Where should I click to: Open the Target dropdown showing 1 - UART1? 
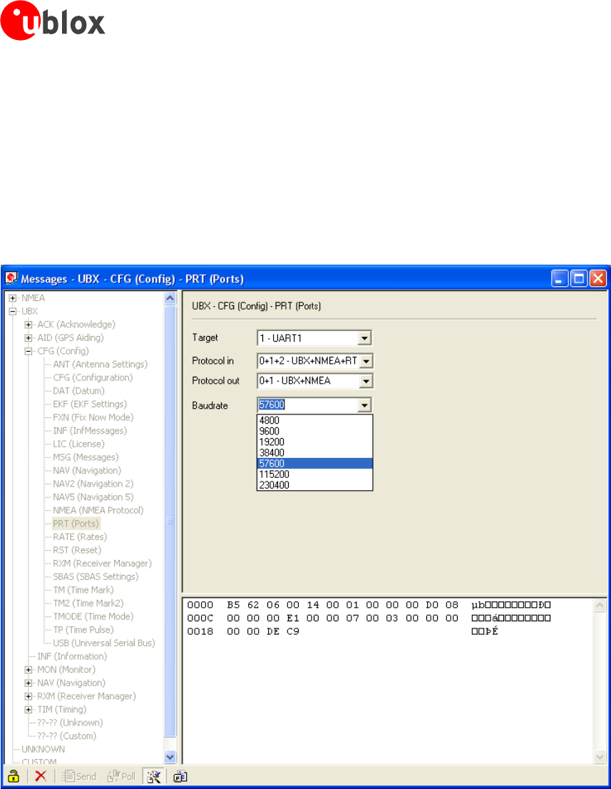click(x=314, y=337)
